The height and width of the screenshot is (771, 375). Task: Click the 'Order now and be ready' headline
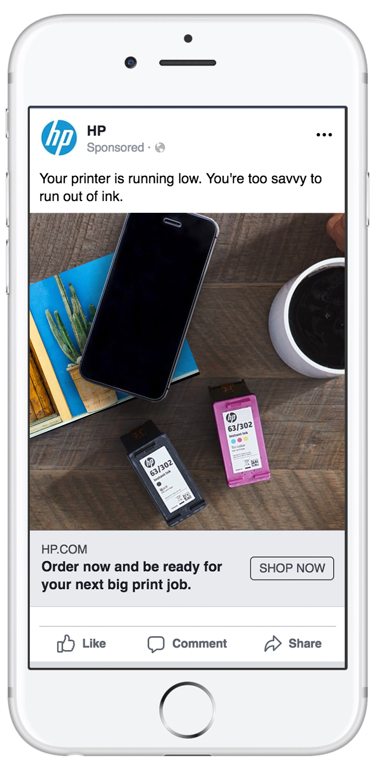(x=132, y=576)
